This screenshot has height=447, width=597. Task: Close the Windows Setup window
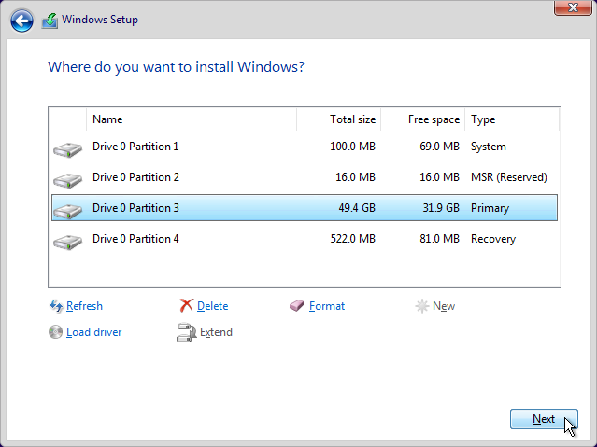[x=573, y=7]
